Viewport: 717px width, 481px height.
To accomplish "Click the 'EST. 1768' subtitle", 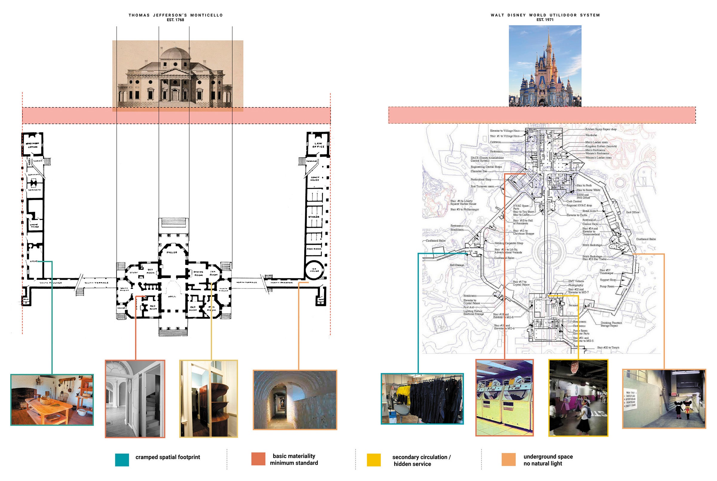I will 175,20.
